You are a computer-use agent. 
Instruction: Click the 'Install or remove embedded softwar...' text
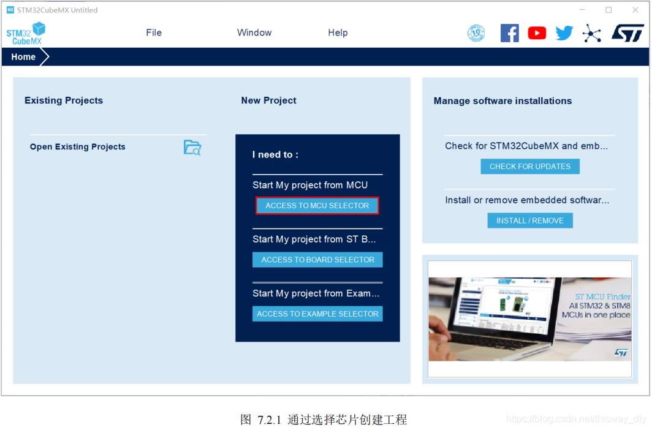[x=527, y=200]
